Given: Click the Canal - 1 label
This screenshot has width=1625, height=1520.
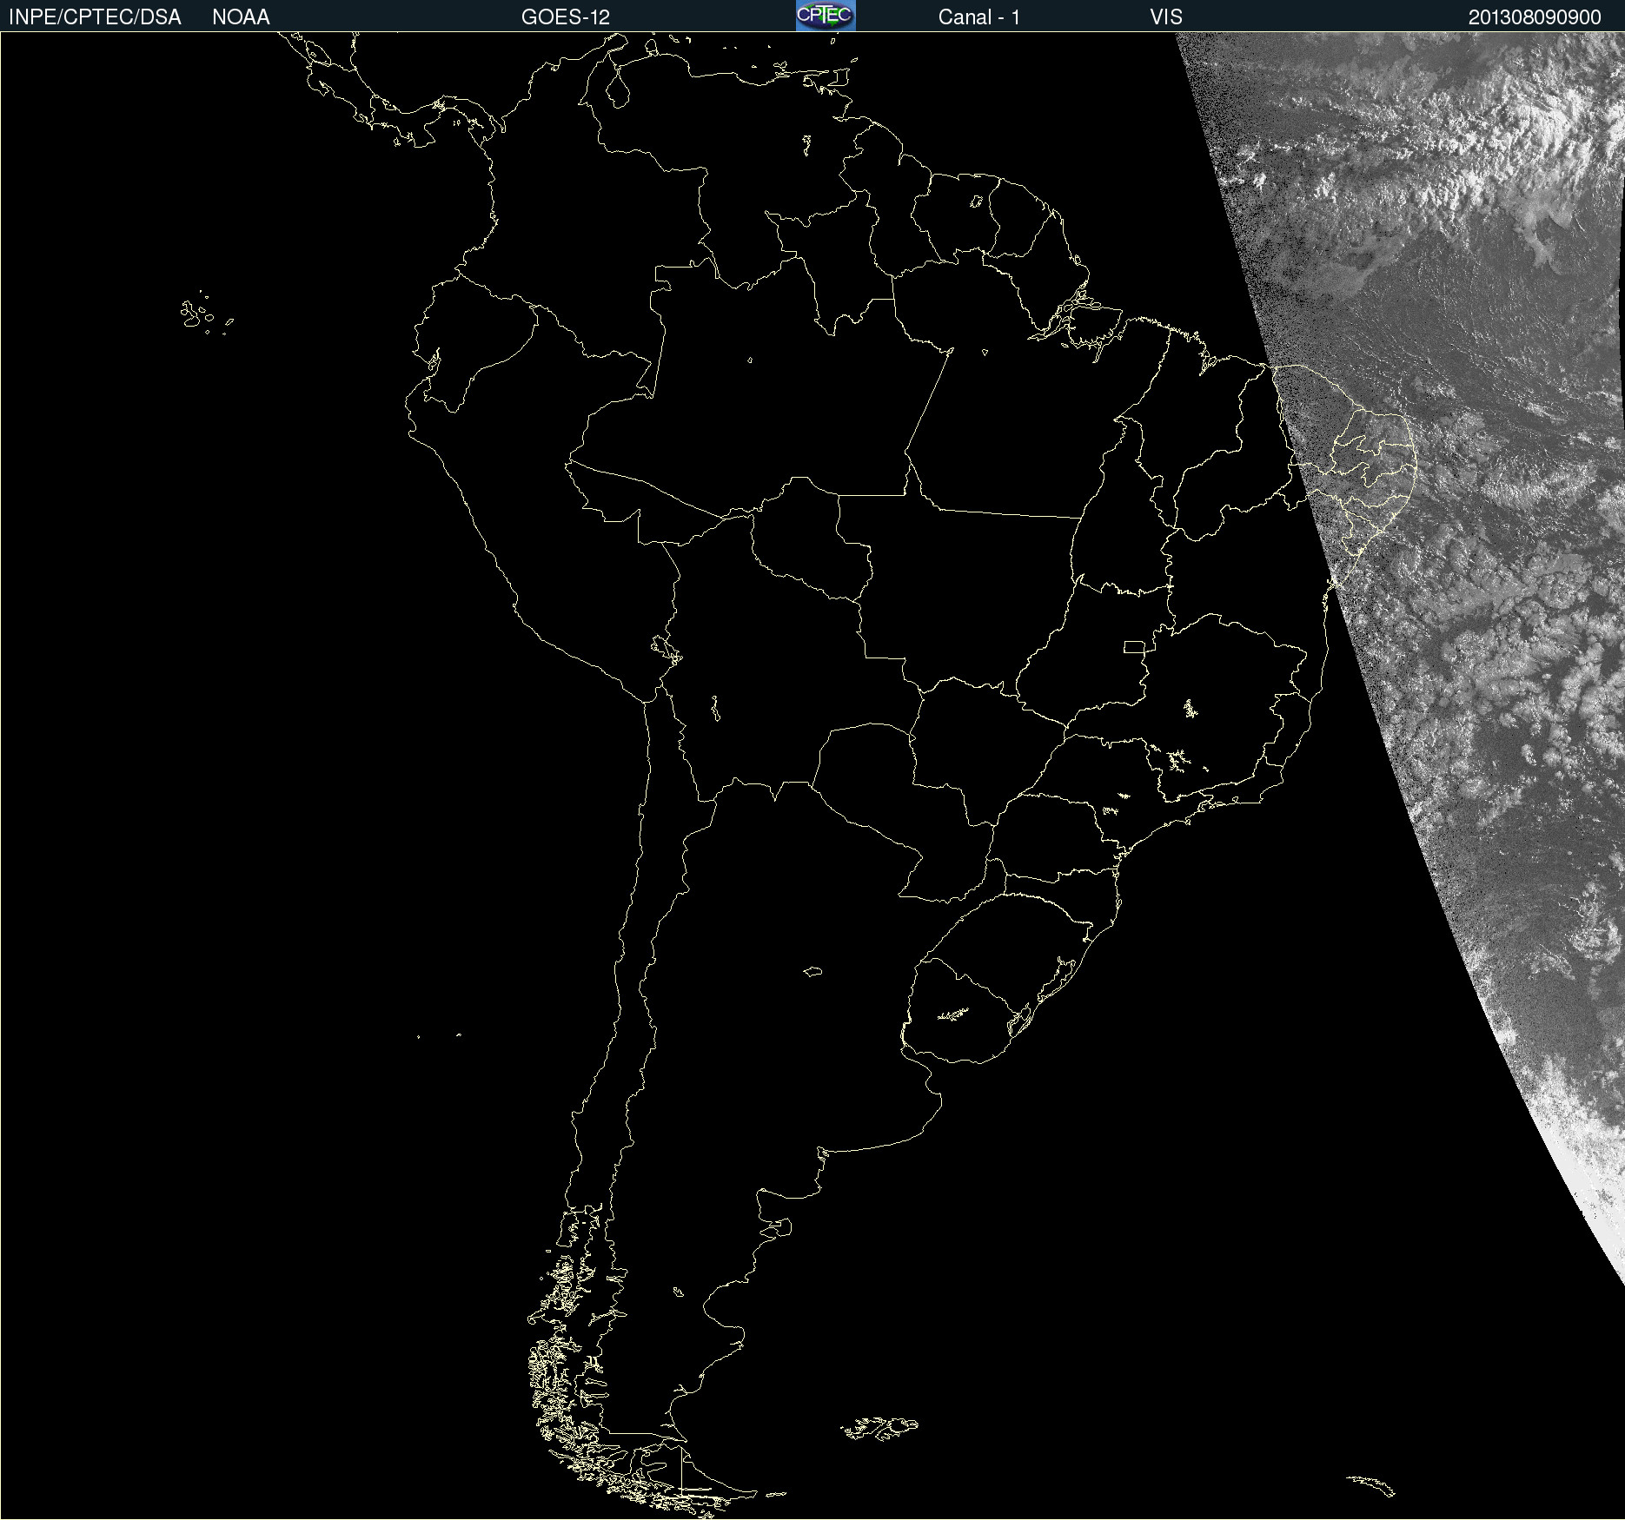Looking at the screenshot, I should (979, 17).
